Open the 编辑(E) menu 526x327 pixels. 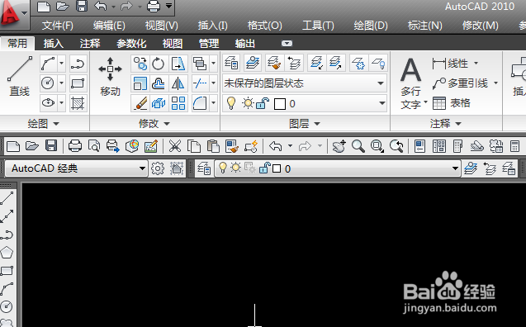[109, 26]
